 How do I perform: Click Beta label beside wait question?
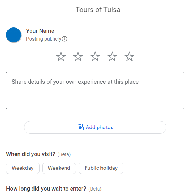95,189
